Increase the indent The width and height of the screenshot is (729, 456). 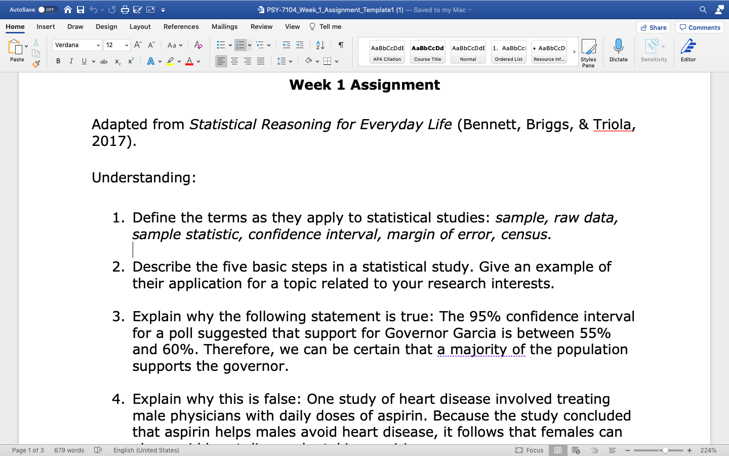point(299,45)
